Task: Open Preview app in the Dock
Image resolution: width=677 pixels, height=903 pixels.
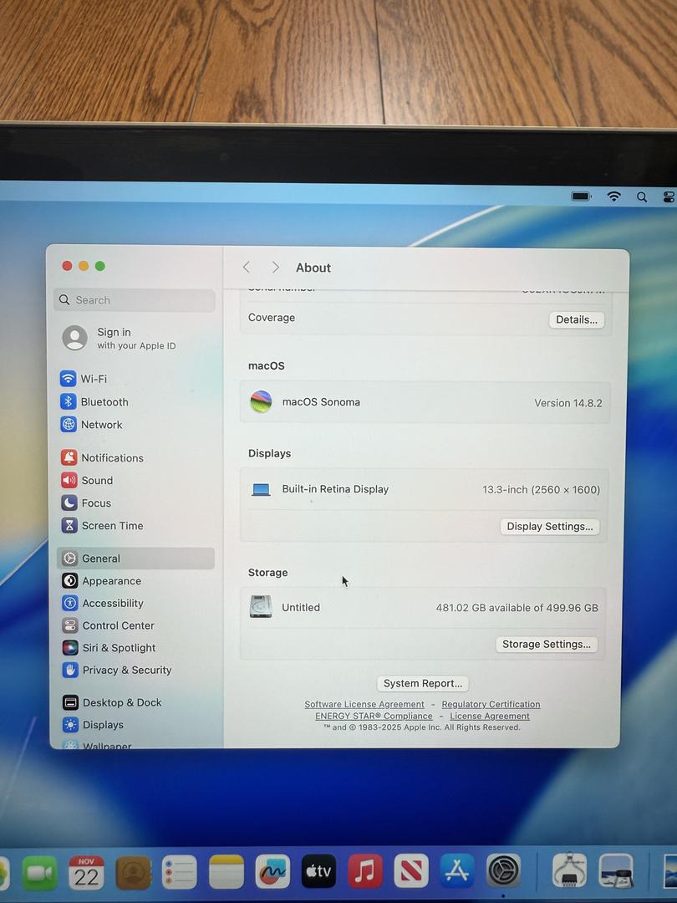Action: pos(616,870)
